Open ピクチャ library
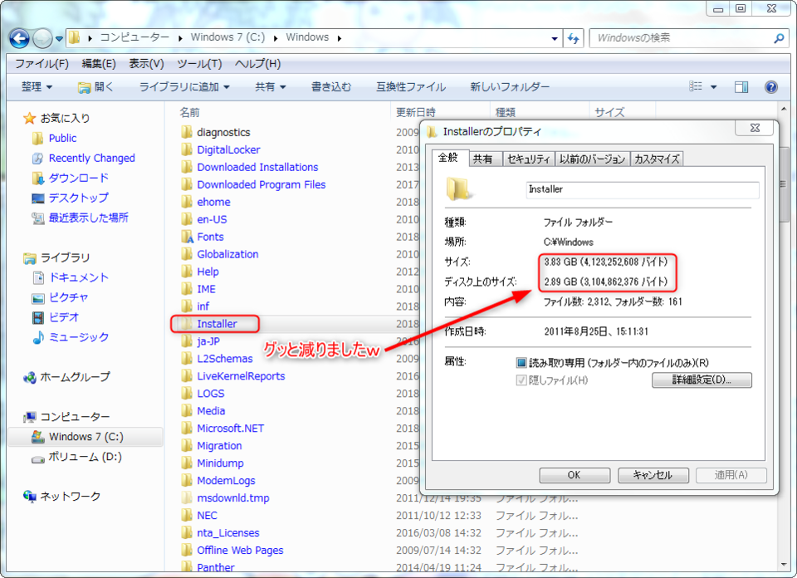 (x=68, y=297)
